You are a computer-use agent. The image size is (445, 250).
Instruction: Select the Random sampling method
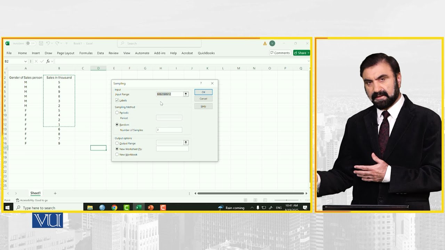(x=117, y=125)
